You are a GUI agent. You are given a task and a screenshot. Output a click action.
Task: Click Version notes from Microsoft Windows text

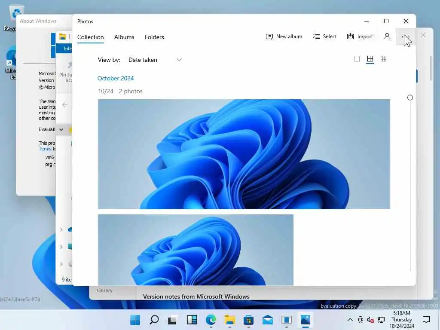coord(196,296)
